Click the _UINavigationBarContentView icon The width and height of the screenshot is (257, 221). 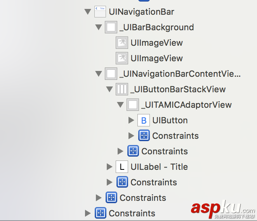[111, 74]
